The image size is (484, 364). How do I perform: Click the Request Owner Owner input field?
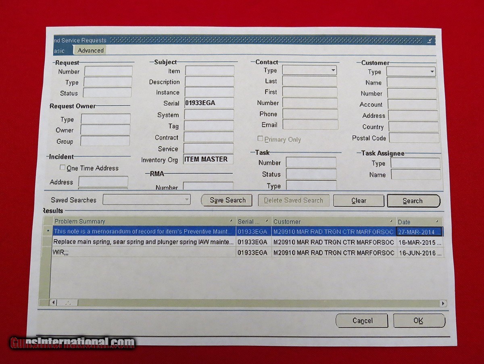(x=105, y=130)
